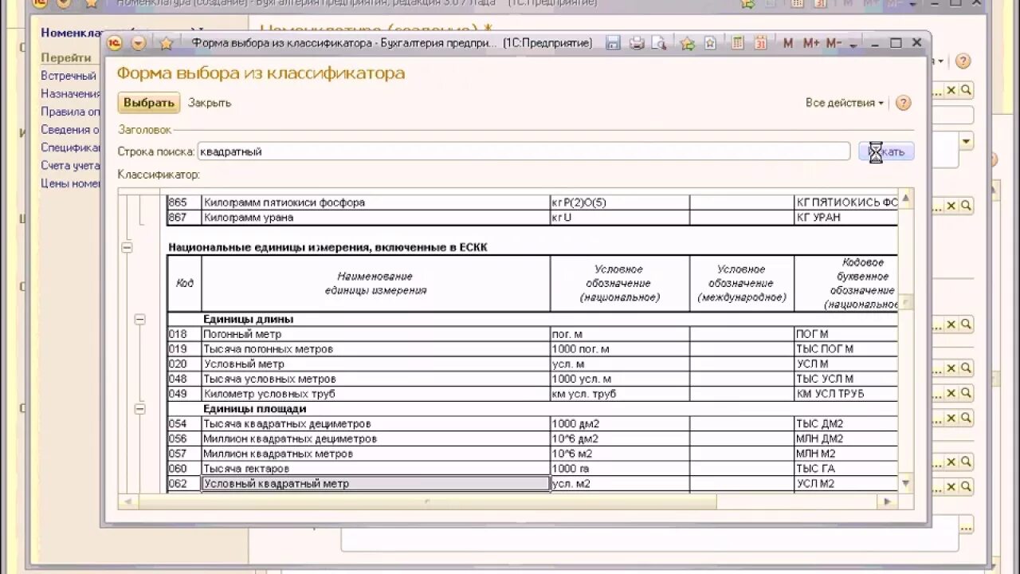Click the Наименование единицы измерения column header
1020x574 pixels.
[375, 283]
